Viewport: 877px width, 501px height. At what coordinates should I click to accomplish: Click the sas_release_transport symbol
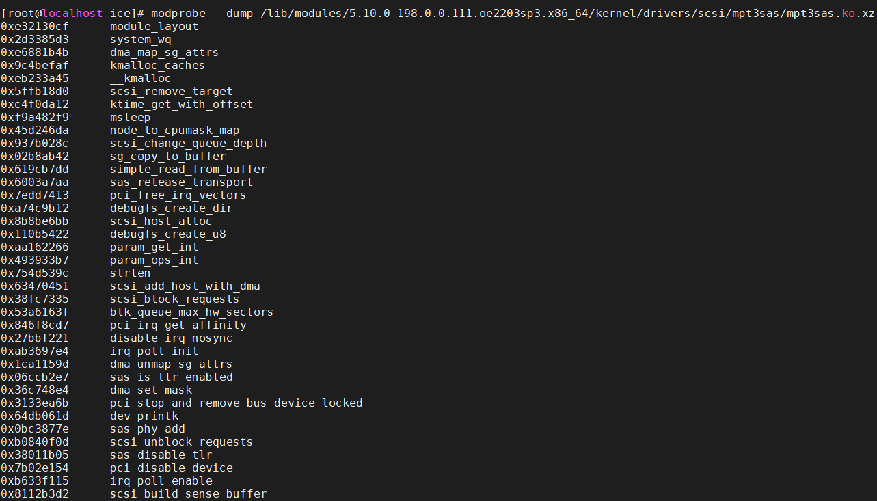[x=181, y=182]
